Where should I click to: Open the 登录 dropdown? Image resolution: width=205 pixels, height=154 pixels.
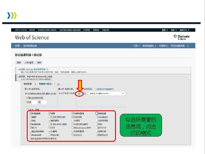165,30
